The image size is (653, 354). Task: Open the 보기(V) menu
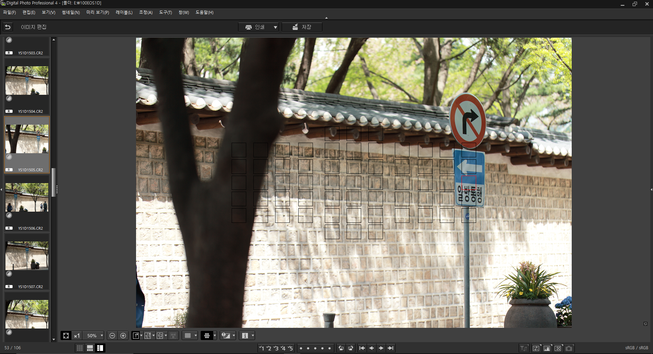(49, 13)
